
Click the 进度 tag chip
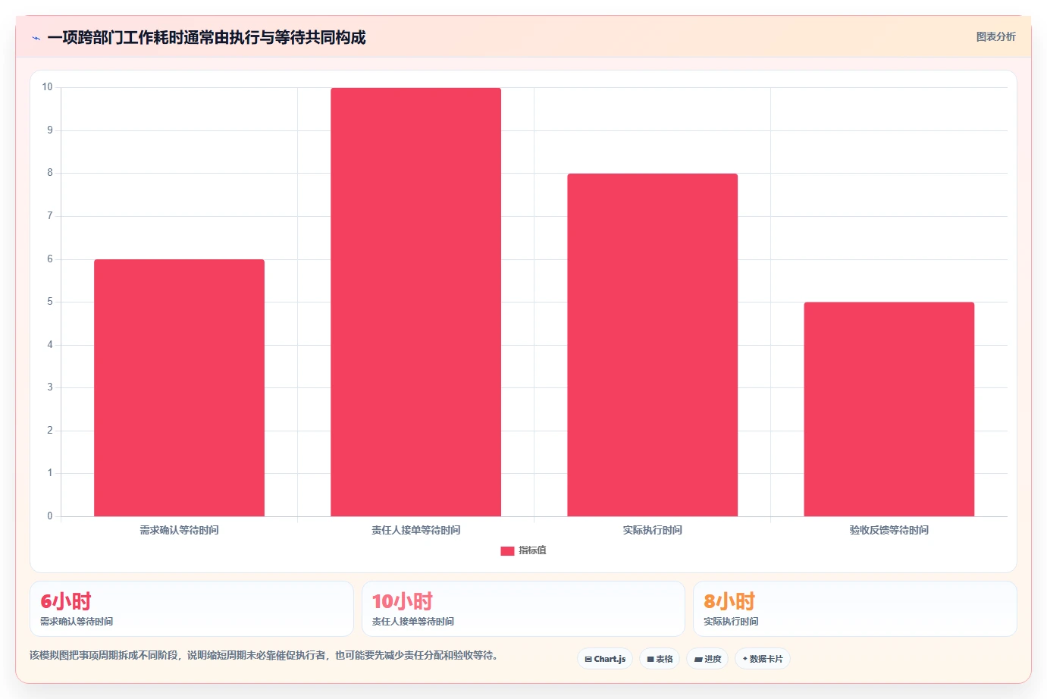click(707, 659)
